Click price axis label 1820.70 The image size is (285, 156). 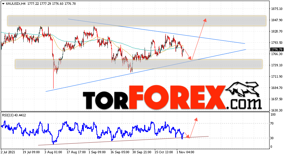tap(277, 31)
